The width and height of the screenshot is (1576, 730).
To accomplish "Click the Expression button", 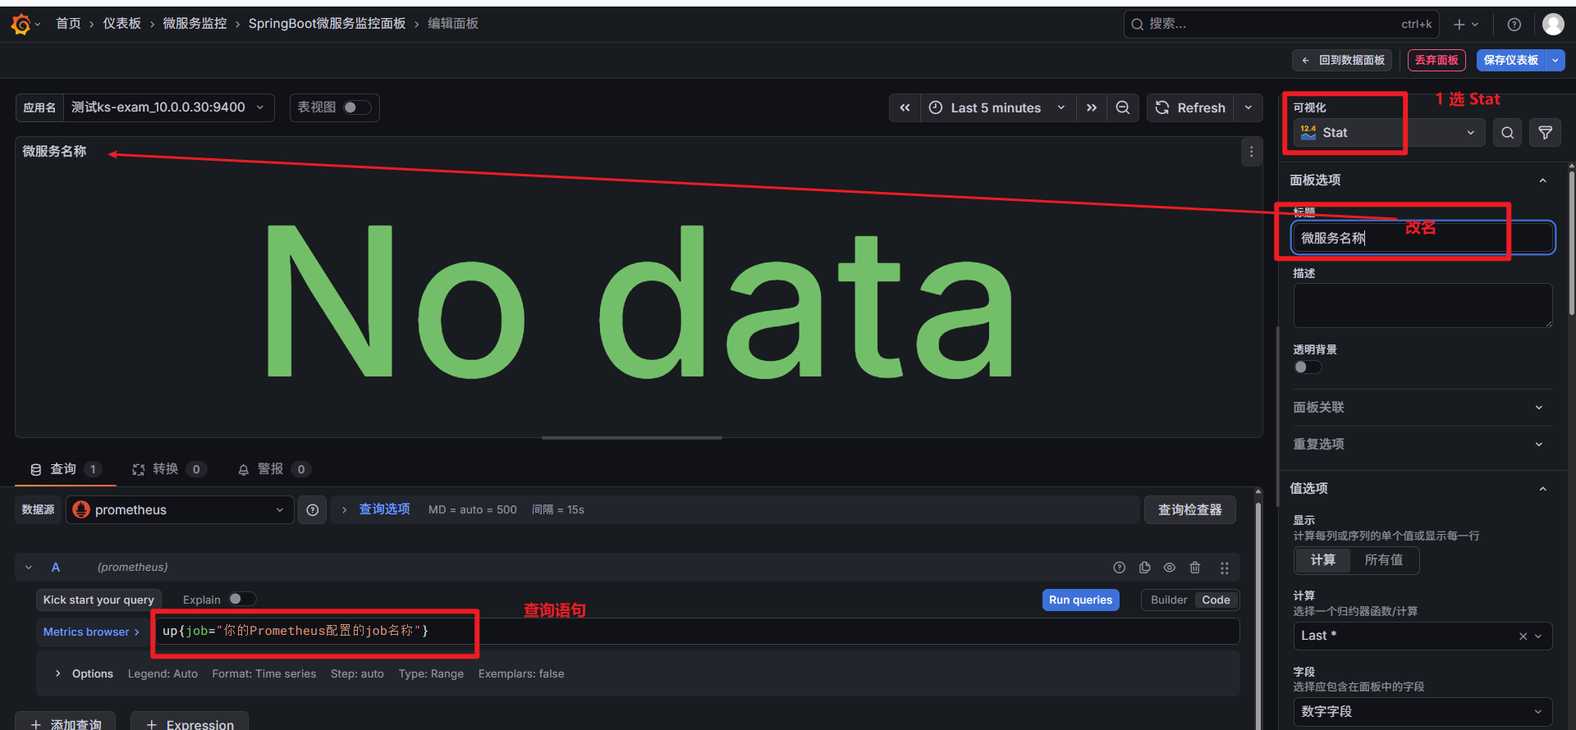I will [x=190, y=723].
